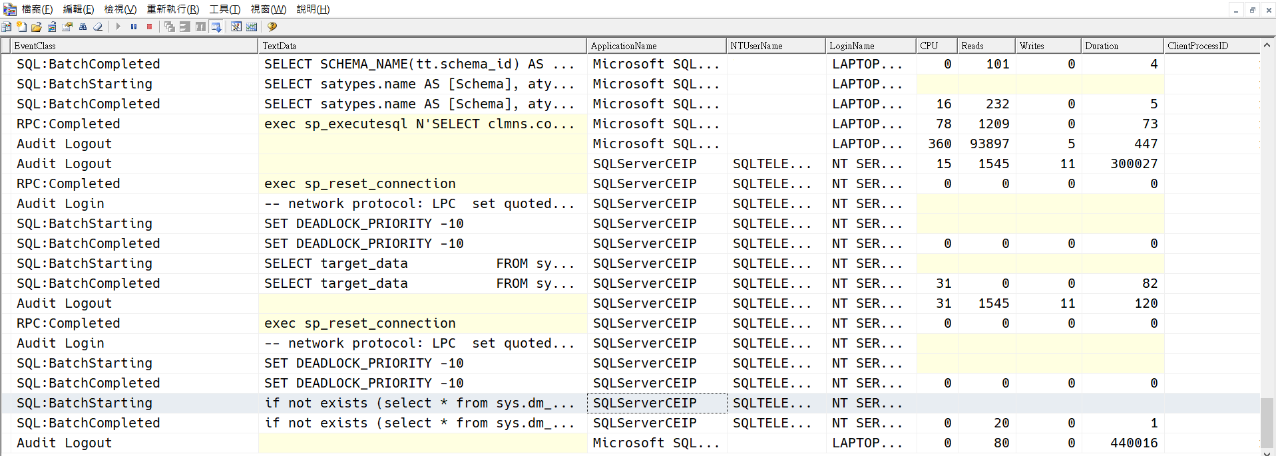Screen dimensions: 1276x456
Task: Click the vertical scrollbar thumb
Action: (x=1267, y=423)
